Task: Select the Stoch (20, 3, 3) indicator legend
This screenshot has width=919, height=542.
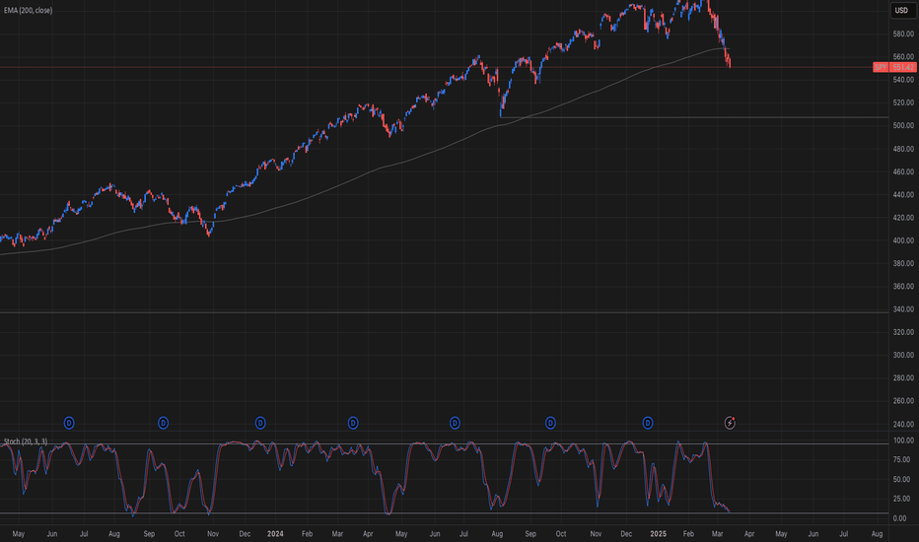Action: (26, 441)
